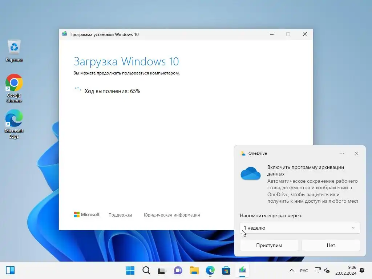
Task: Open muted volume tray icon
Action: coord(327,270)
